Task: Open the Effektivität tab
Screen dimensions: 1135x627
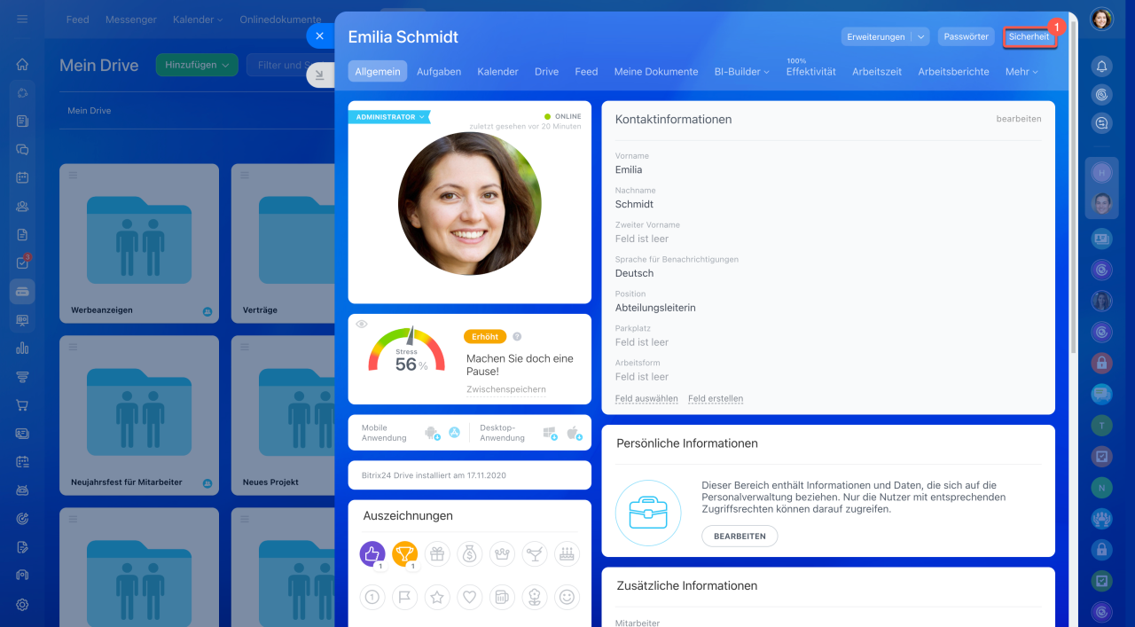Action: [x=811, y=72]
